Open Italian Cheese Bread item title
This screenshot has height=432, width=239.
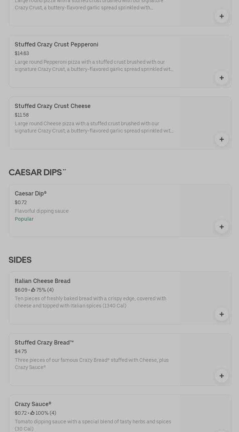42,281
